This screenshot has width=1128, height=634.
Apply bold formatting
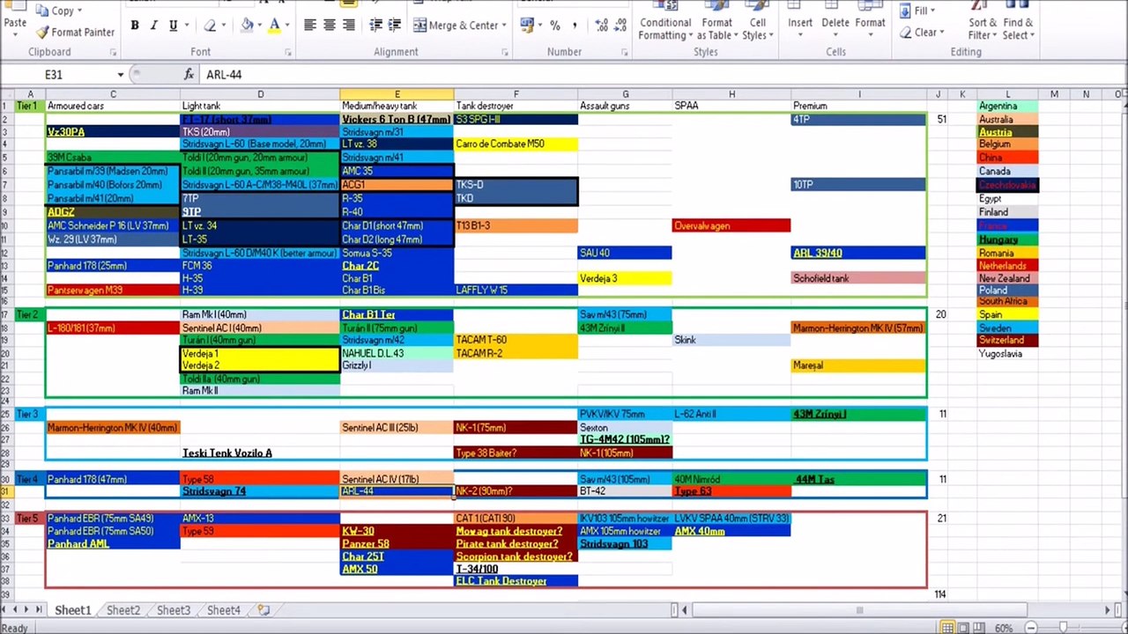(x=135, y=26)
